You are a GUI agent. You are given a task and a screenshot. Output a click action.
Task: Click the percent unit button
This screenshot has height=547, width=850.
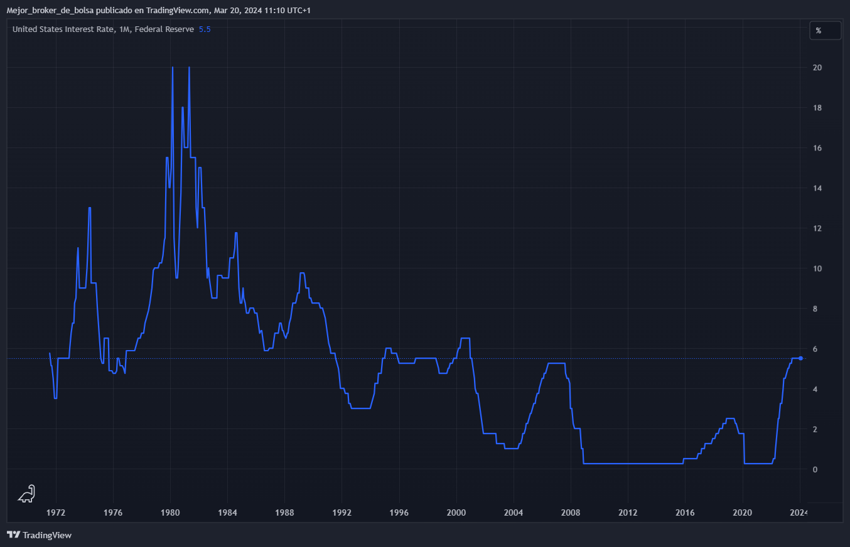825,30
